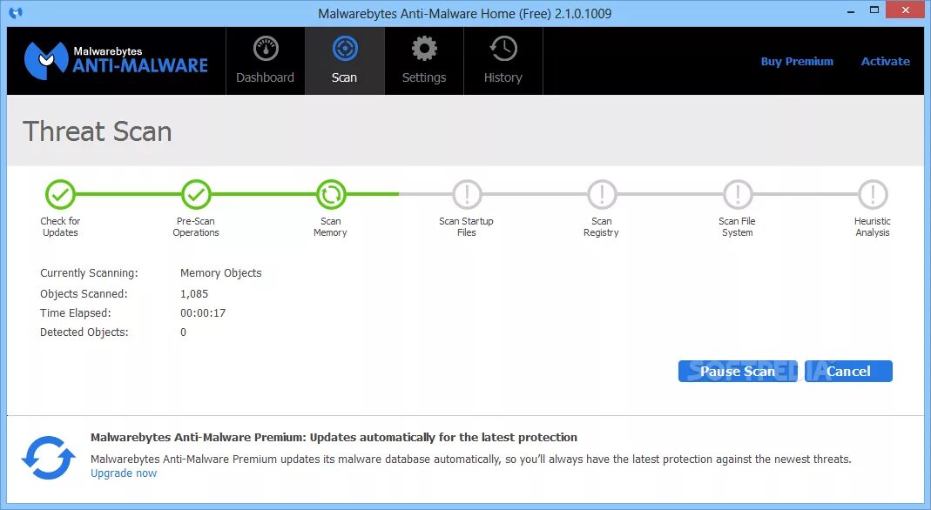The image size is (931, 510).
Task: Click the 'Currently Scanning:' label
Action: click(x=89, y=272)
